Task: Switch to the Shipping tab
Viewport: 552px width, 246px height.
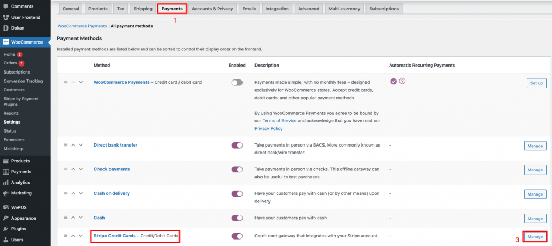Action: (143, 9)
